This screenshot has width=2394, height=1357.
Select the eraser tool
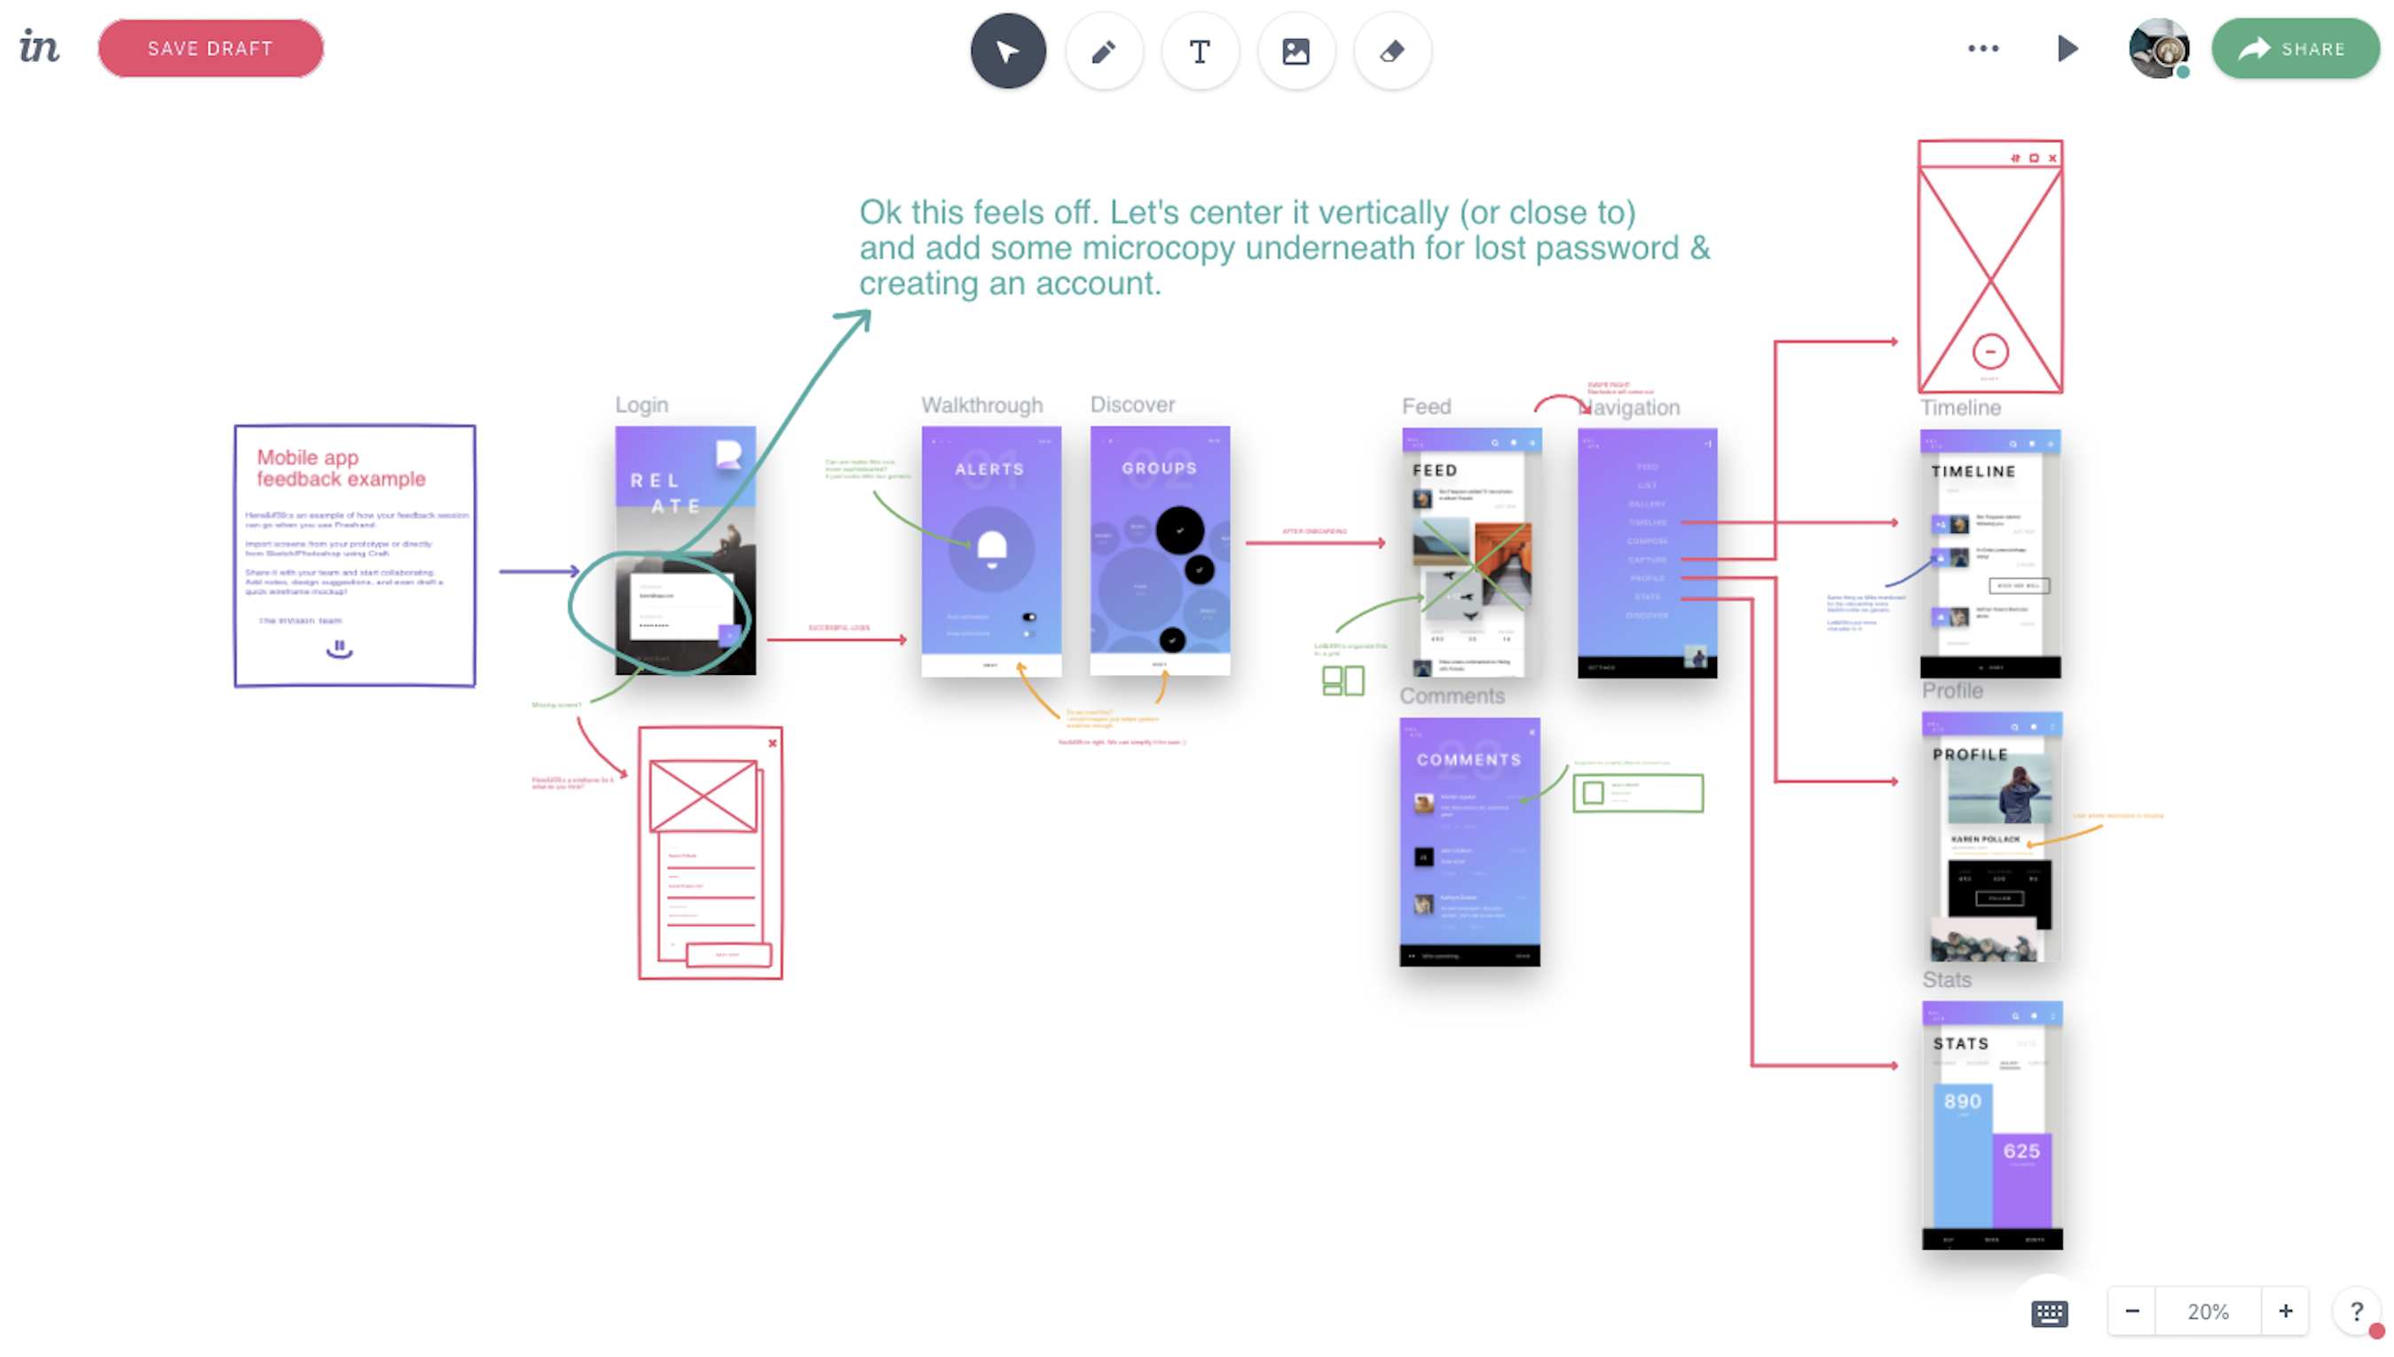point(1391,51)
